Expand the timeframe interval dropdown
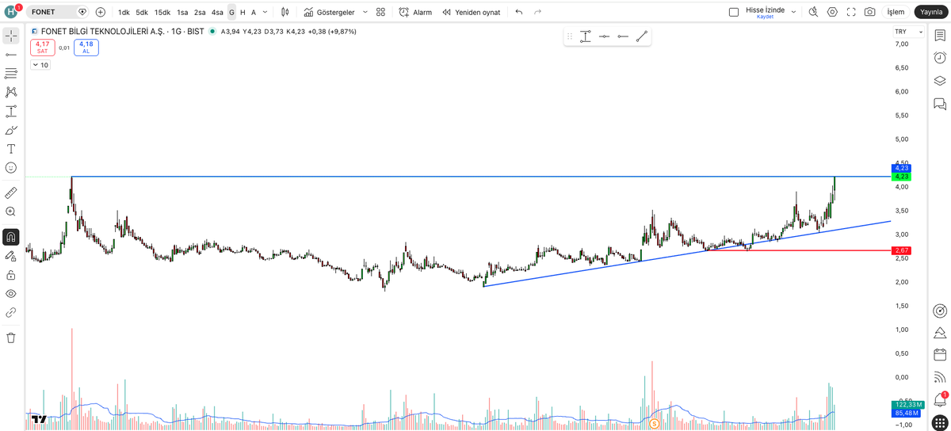The width and height of the screenshot is (951, 431). tap(265, 12)
